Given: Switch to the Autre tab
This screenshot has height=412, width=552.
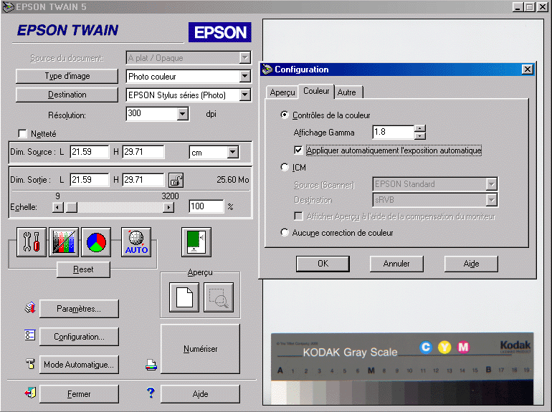Looking at the screenshot, I should [348, 92].
